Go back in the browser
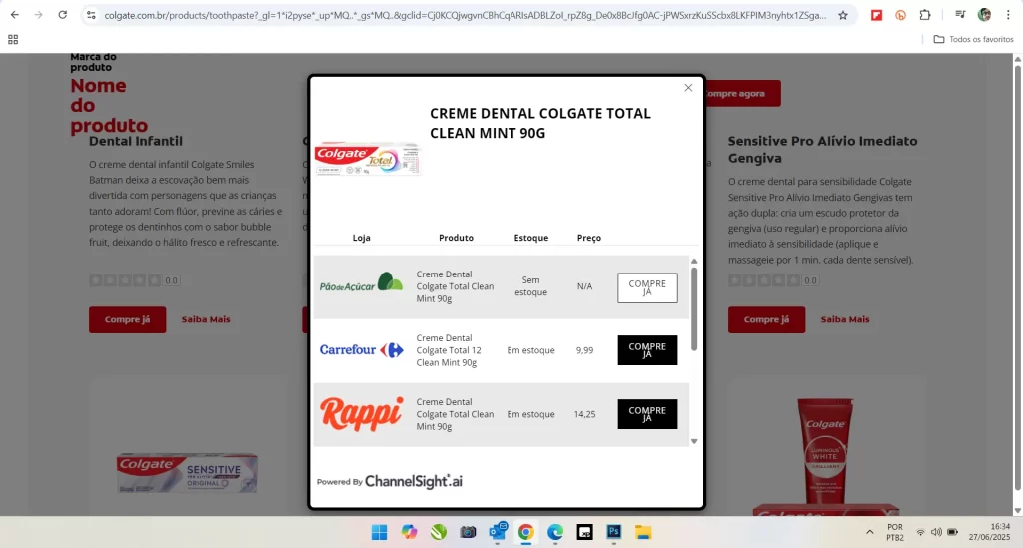The width and height of the screenshot is (1023, 548). (14, 14)
